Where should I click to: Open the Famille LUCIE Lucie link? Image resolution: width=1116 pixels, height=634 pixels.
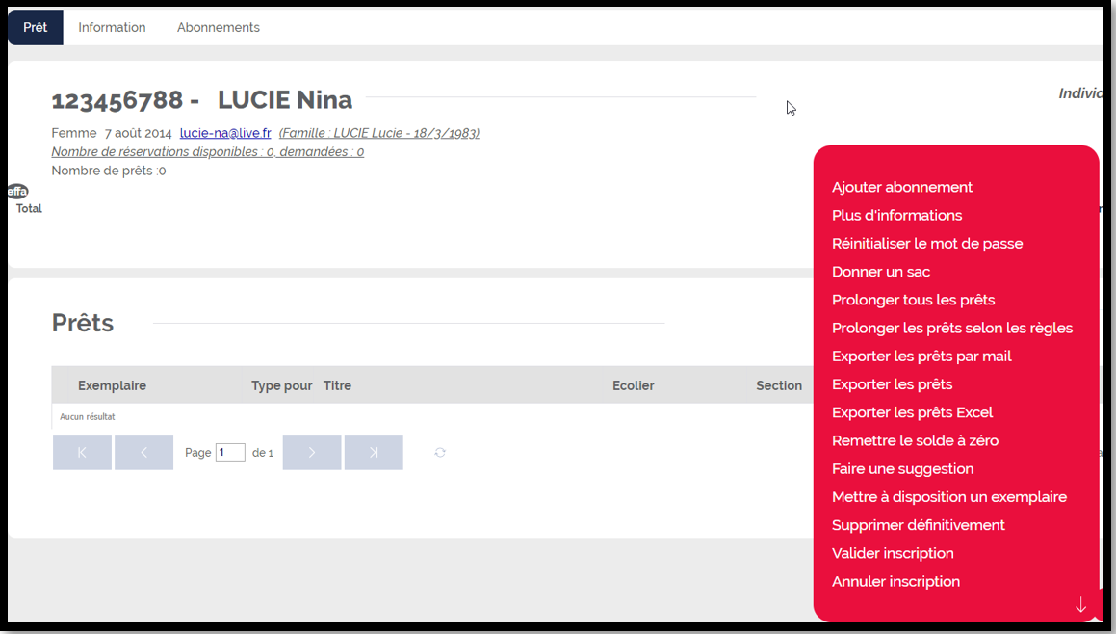[x=378, y=133]
